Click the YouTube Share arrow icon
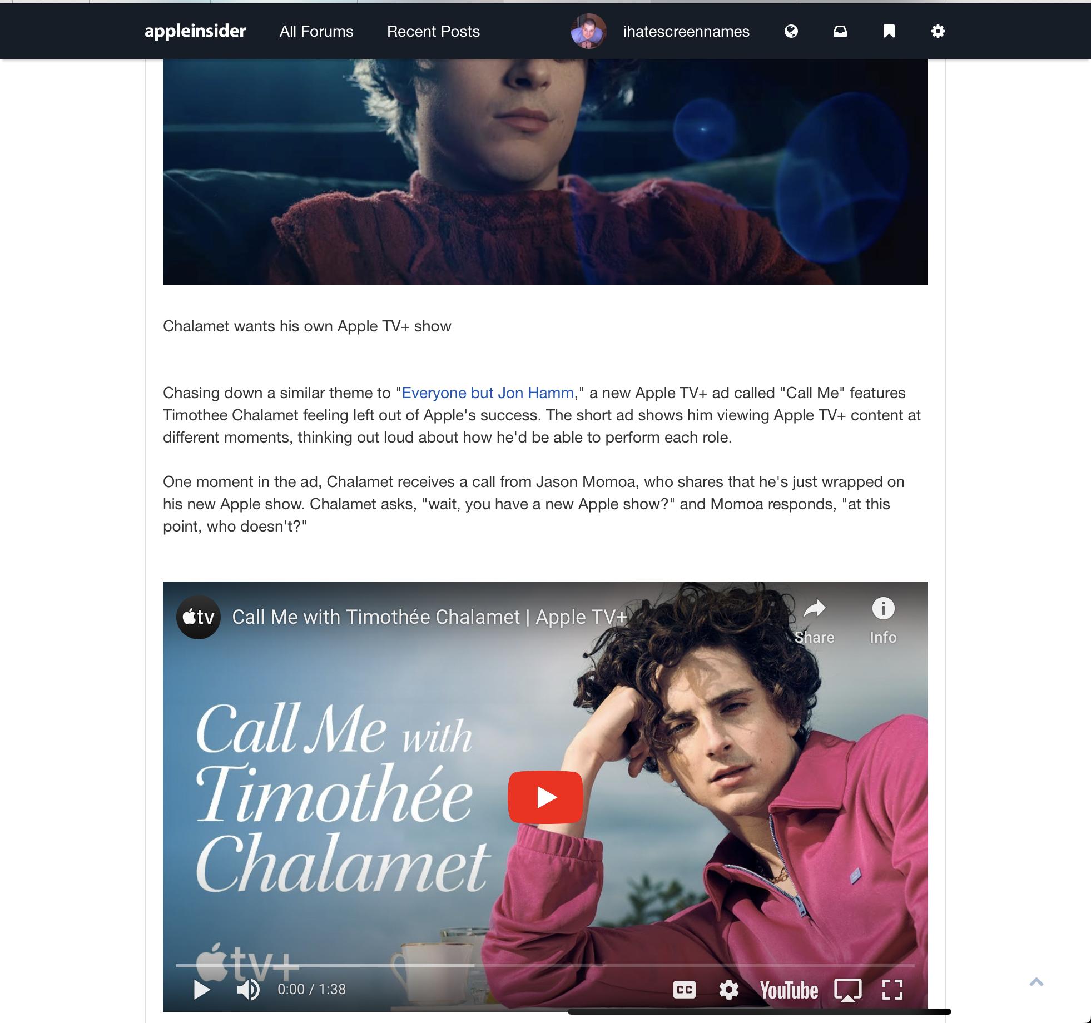 click(814, 609)
